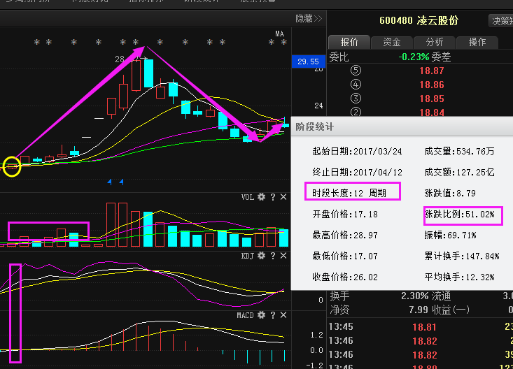
Task: Click 隐藏>> to hide the side panel
Action: [309, 18]
